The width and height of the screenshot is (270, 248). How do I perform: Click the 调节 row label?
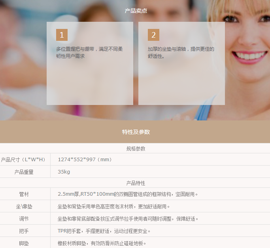(24, 219)
